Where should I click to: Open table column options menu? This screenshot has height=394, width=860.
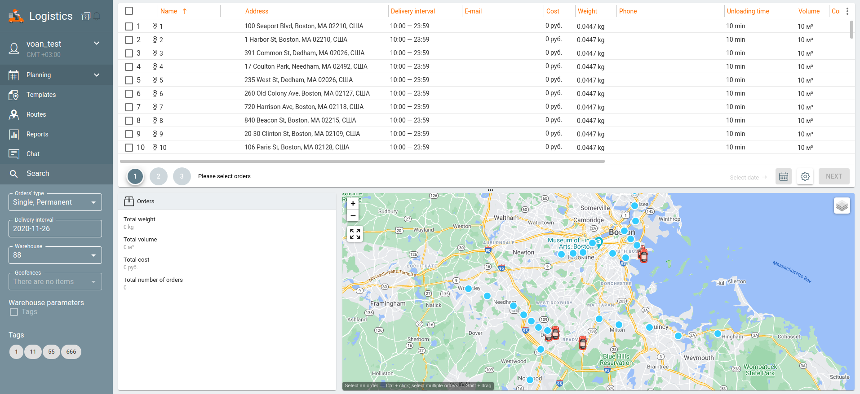coord(847,11)
